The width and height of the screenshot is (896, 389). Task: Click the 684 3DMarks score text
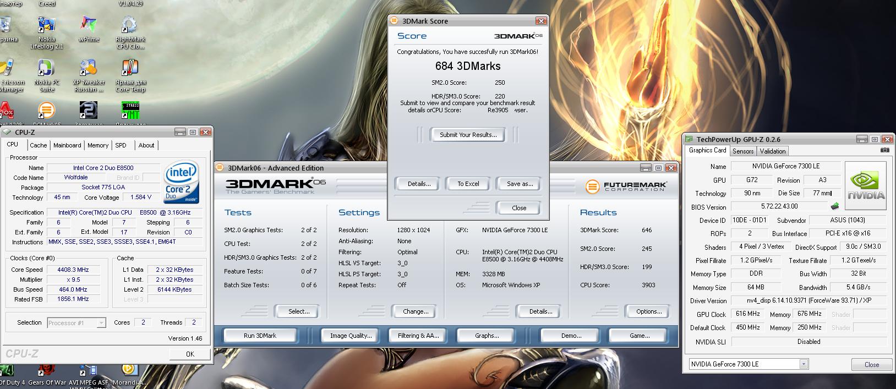point(468,66)
